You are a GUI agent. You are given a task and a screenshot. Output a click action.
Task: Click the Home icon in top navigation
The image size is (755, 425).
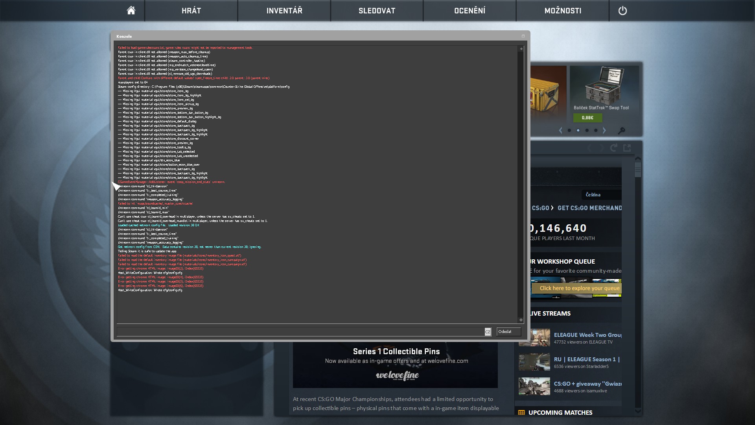(131, 11)
